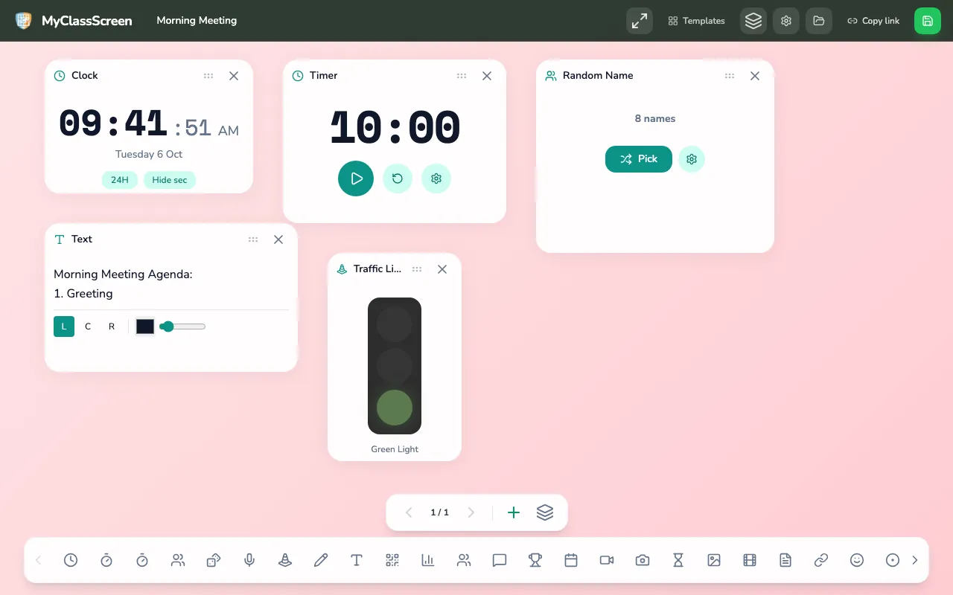Turn on the red top traffic light

coord(395,324)
